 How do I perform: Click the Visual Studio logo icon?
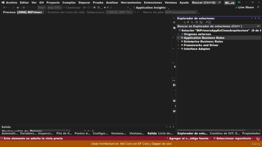3,2
